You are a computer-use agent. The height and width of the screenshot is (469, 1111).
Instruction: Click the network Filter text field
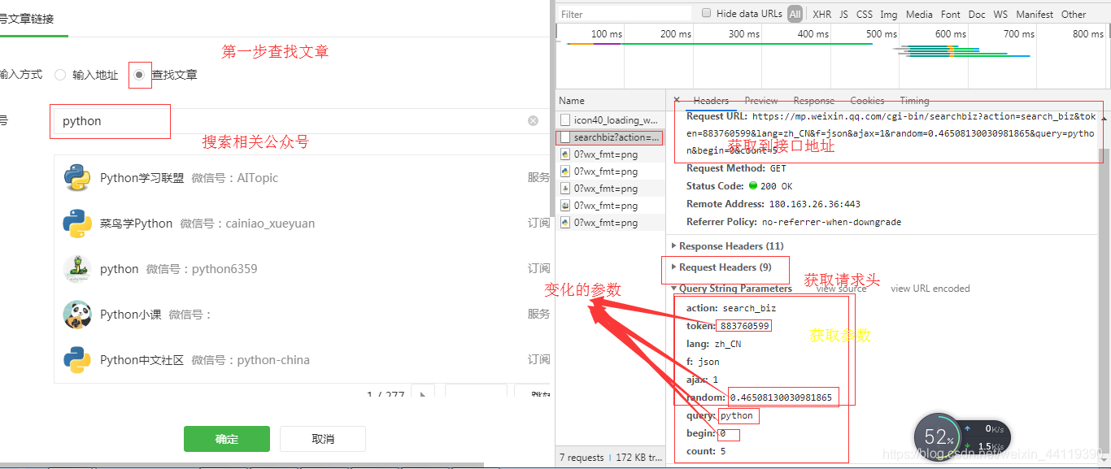click(624, 14)
